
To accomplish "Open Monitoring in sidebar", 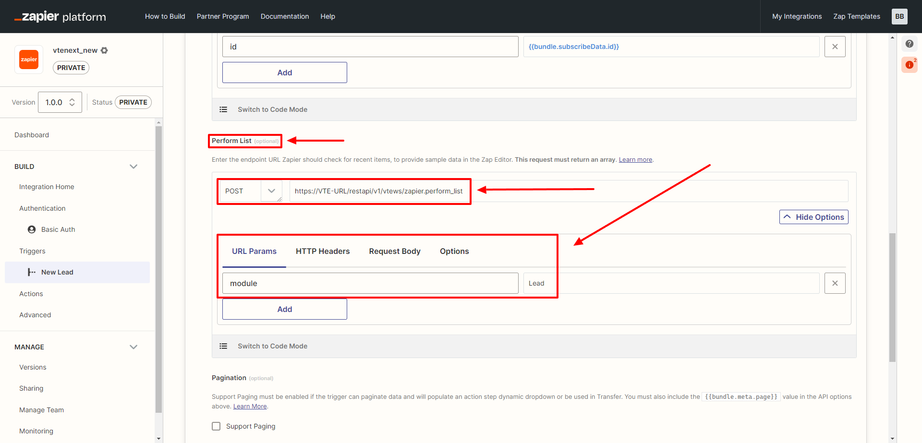I will [x=36, y=431].
